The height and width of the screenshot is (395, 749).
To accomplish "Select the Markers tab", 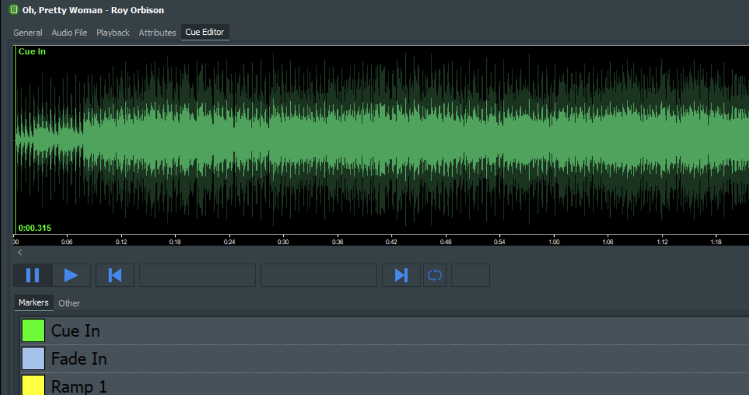I will tap(34, 302).
